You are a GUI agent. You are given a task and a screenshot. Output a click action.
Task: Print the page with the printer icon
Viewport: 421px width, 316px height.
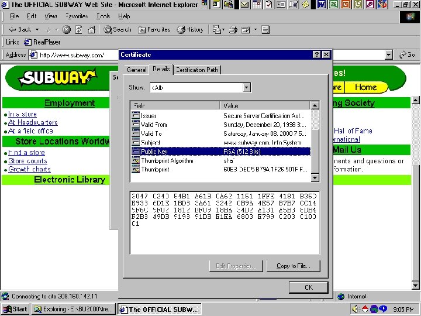click(x=233, y=30)
